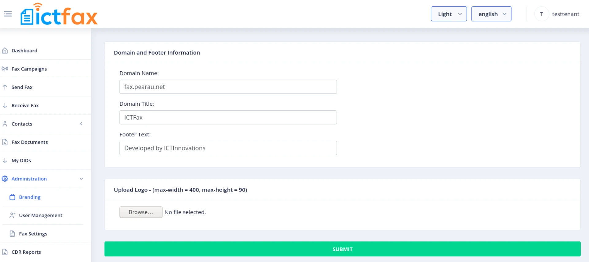
Task: Click the Dashboard home icon
Action: click(5, 51)
